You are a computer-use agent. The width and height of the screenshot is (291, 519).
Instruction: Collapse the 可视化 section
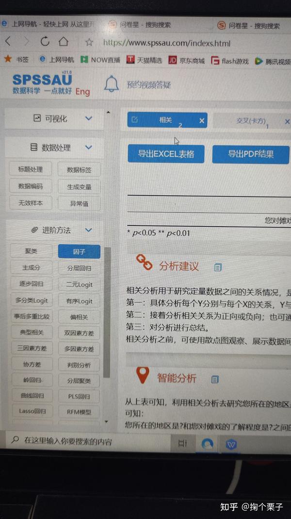(x=88, y=118)
